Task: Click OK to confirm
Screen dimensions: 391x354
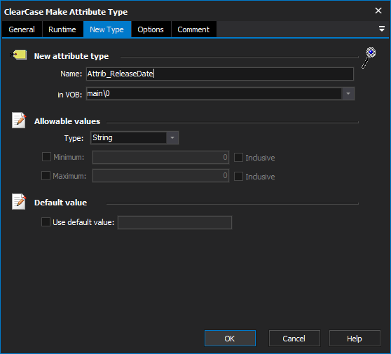Action: (230, 339)
